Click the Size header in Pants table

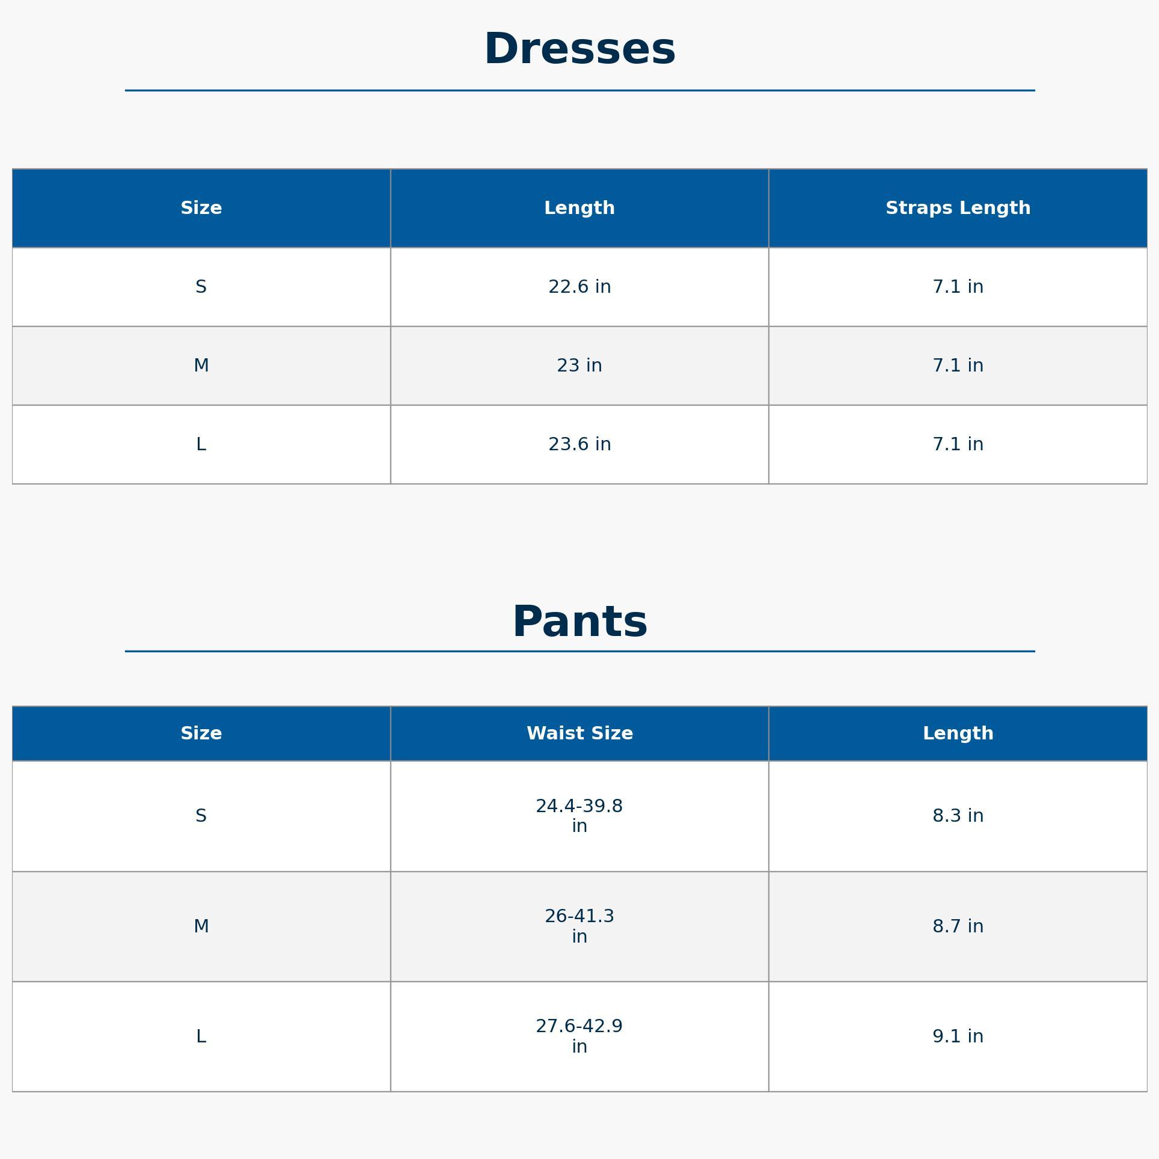coord(201,733)
